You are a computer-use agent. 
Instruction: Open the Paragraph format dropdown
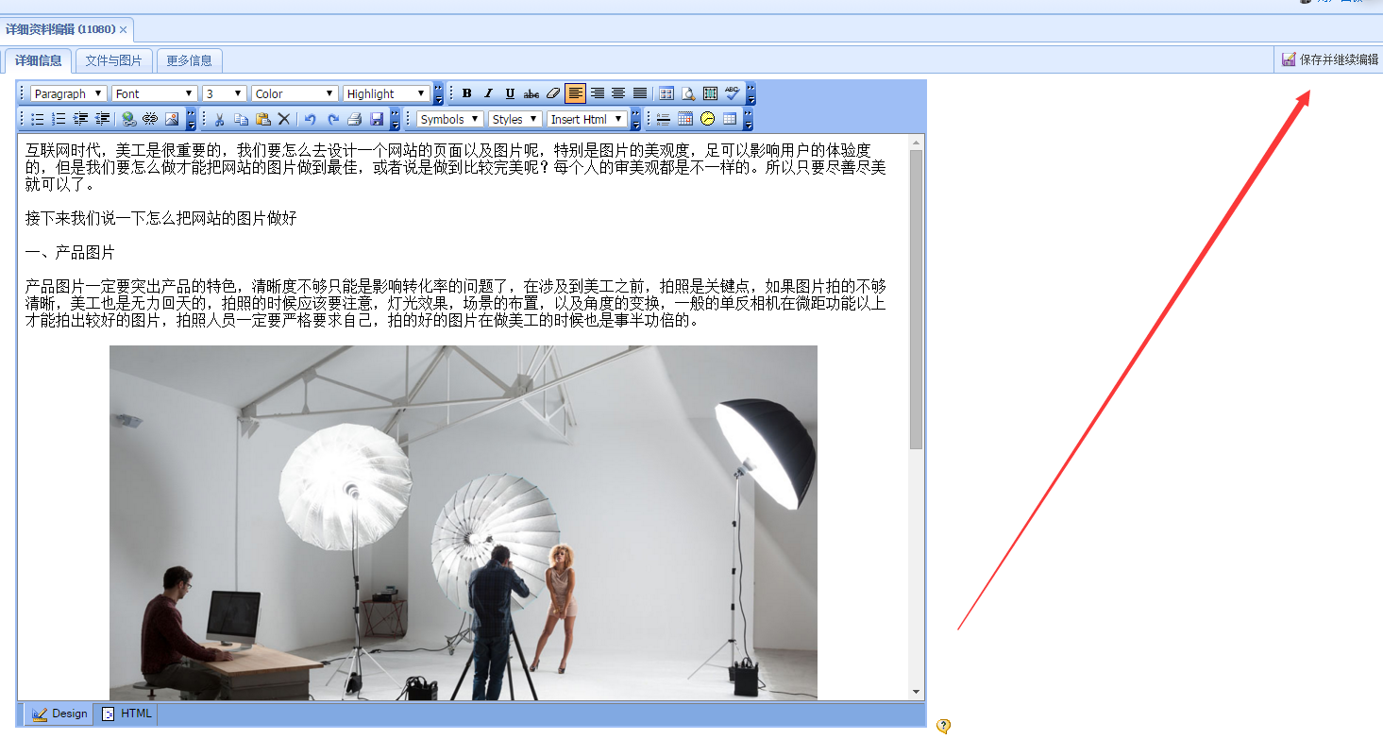pyautogui.click(x=68, y=93)
